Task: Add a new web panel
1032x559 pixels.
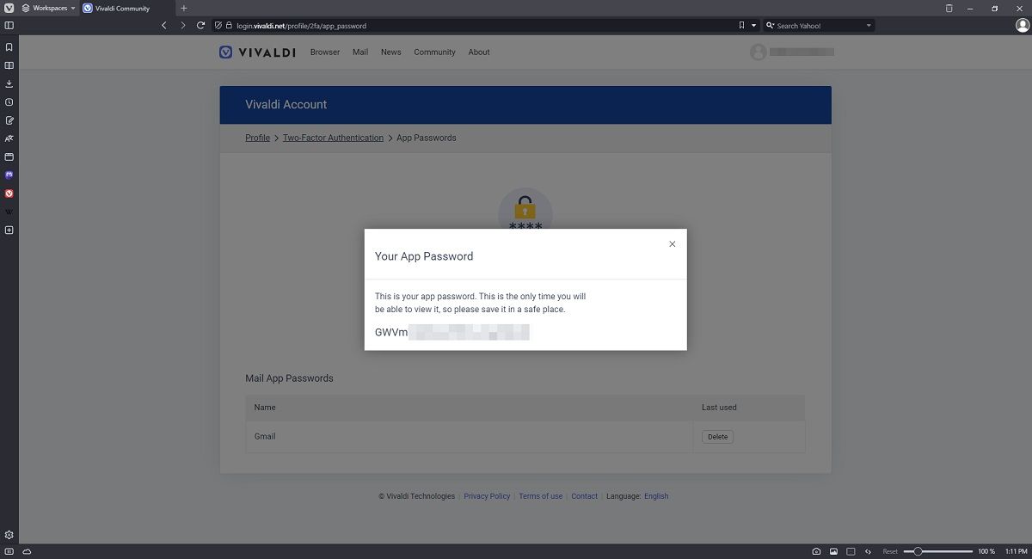Action: 9,230
